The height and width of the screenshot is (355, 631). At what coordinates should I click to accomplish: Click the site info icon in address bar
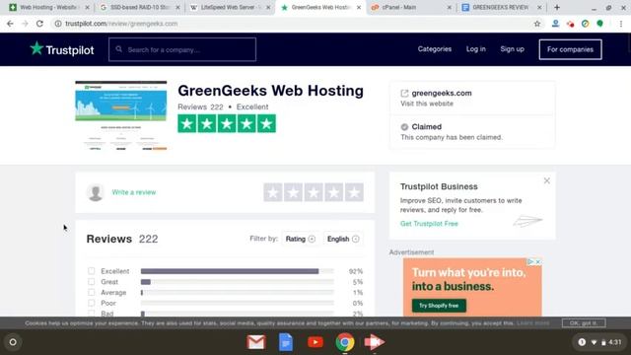pos(58,24)
